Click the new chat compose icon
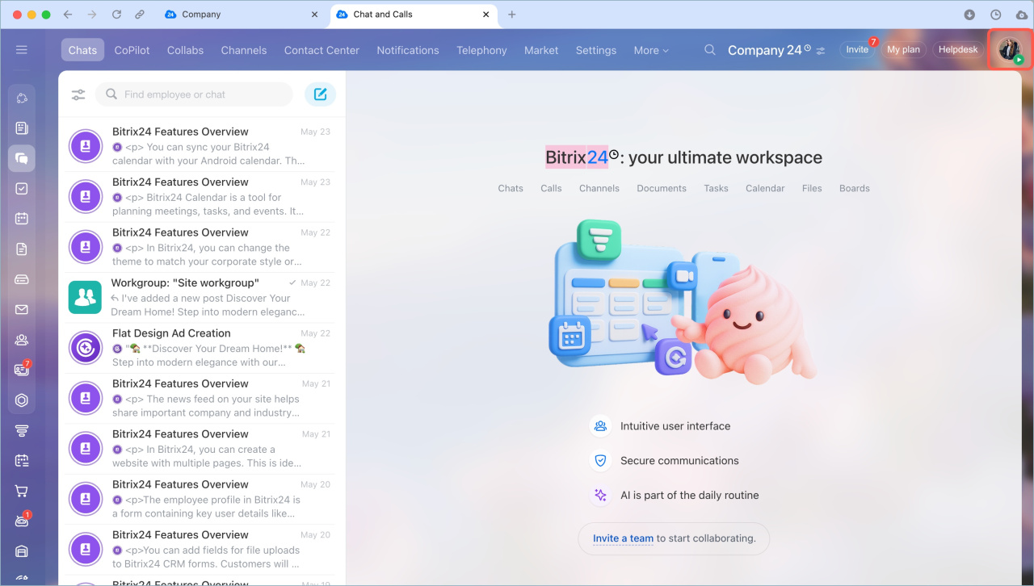 320,94
